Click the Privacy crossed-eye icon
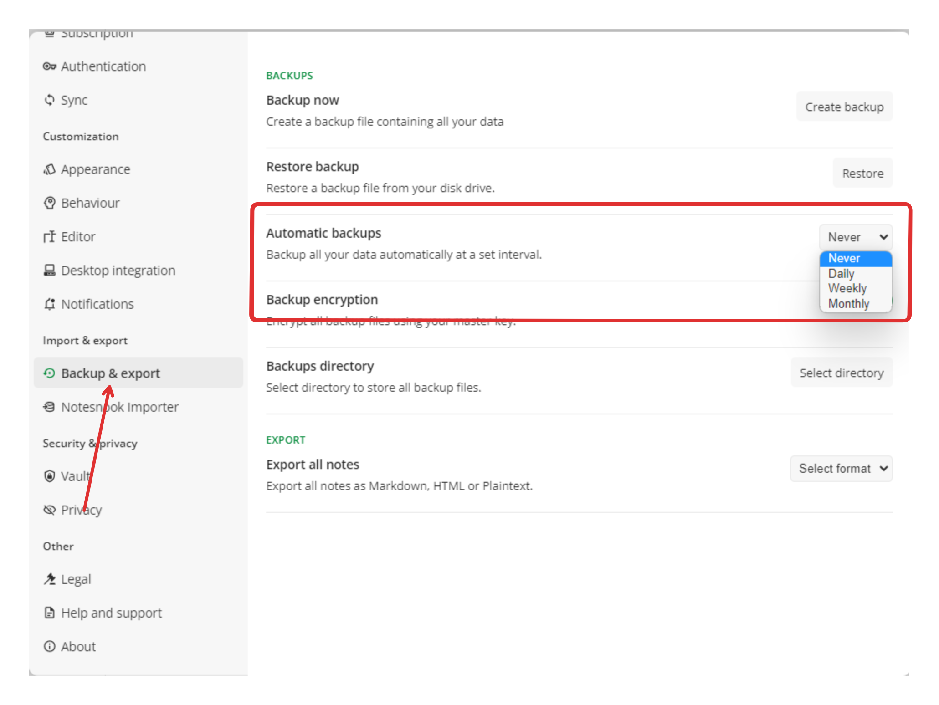Screen dimensions: 939x705 pyautogui.click(x=49, y=510)
